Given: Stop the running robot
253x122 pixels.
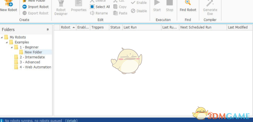Looking at the screenshot, I should point(170,6).
